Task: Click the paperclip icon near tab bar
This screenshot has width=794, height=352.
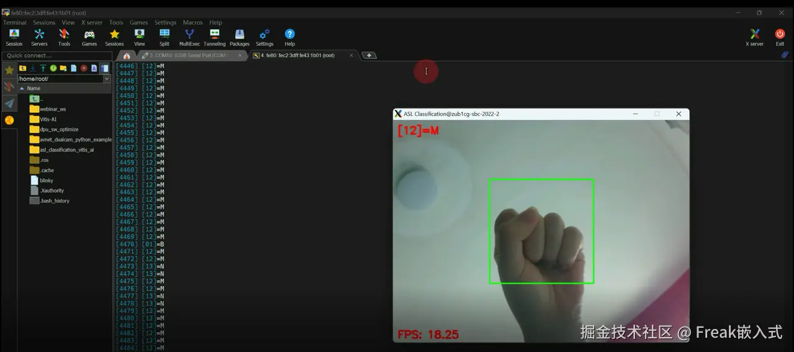Action: (785, 55)
